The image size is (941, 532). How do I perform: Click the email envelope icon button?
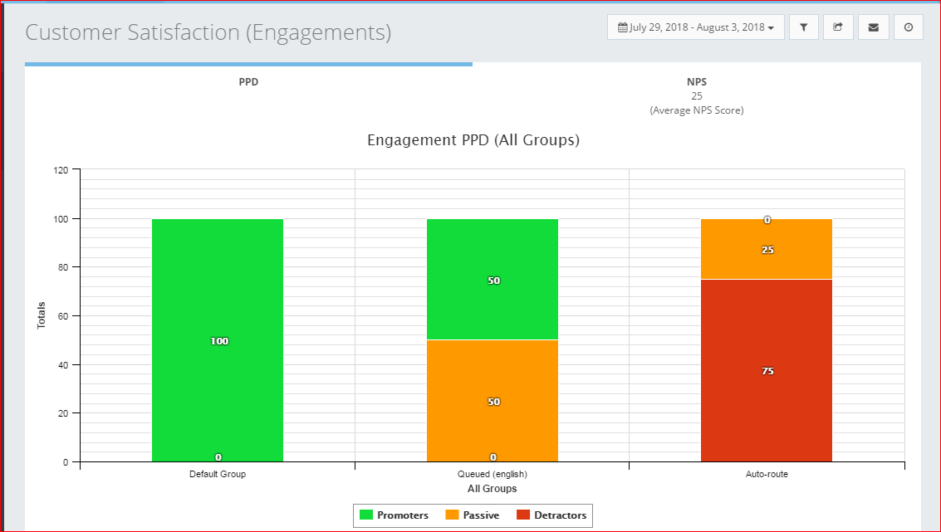pyautogui.click(x=873, y=27)
